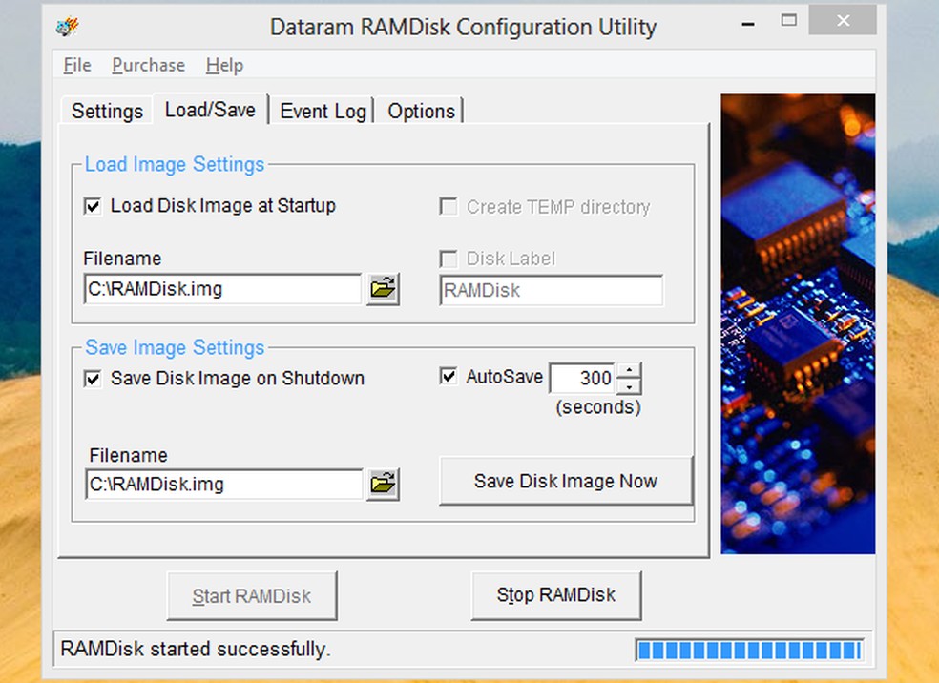The image size is (939, 683).
Task: Browse for the save image filename
Action: click(x=383, y=484)
